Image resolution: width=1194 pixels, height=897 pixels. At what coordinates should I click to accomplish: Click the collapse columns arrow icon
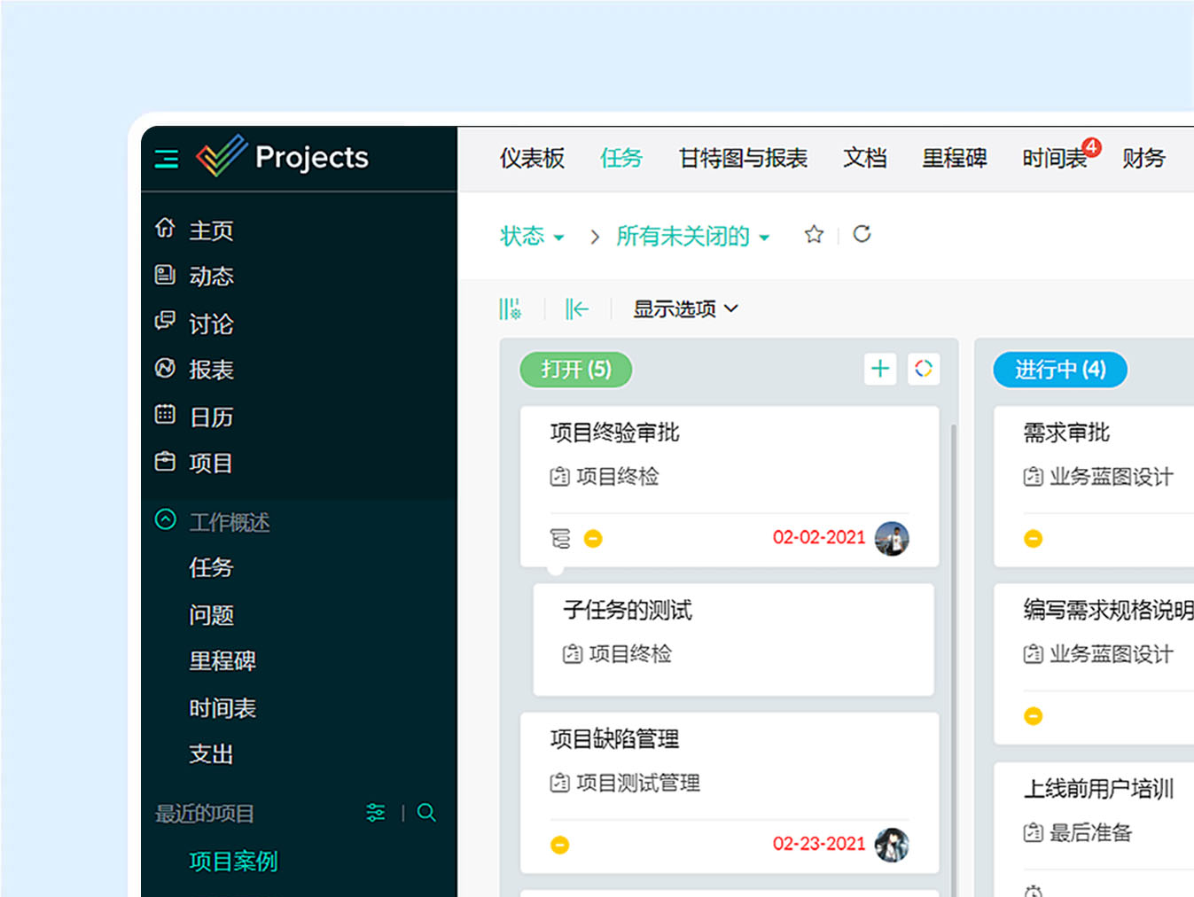[576, 308]
